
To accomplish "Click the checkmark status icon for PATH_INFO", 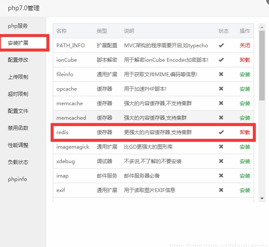I will pyautogui.click(x=221, y=46).
